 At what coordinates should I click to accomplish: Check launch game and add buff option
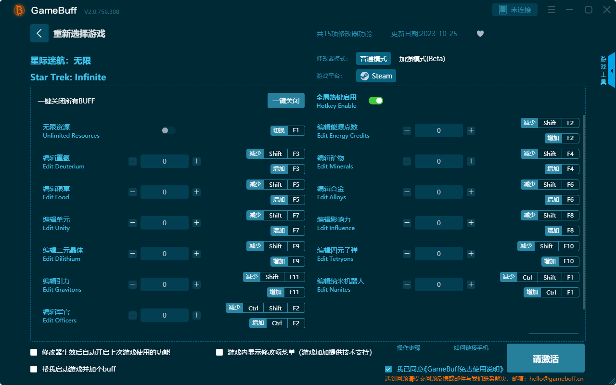34,369
